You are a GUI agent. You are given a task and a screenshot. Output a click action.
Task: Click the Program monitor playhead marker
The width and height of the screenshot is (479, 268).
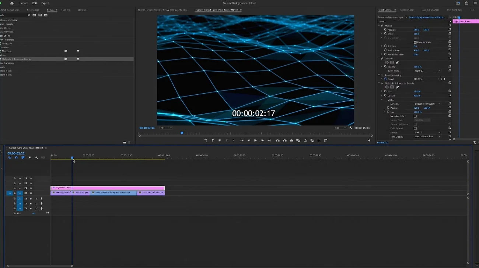[x=182, y=133]
